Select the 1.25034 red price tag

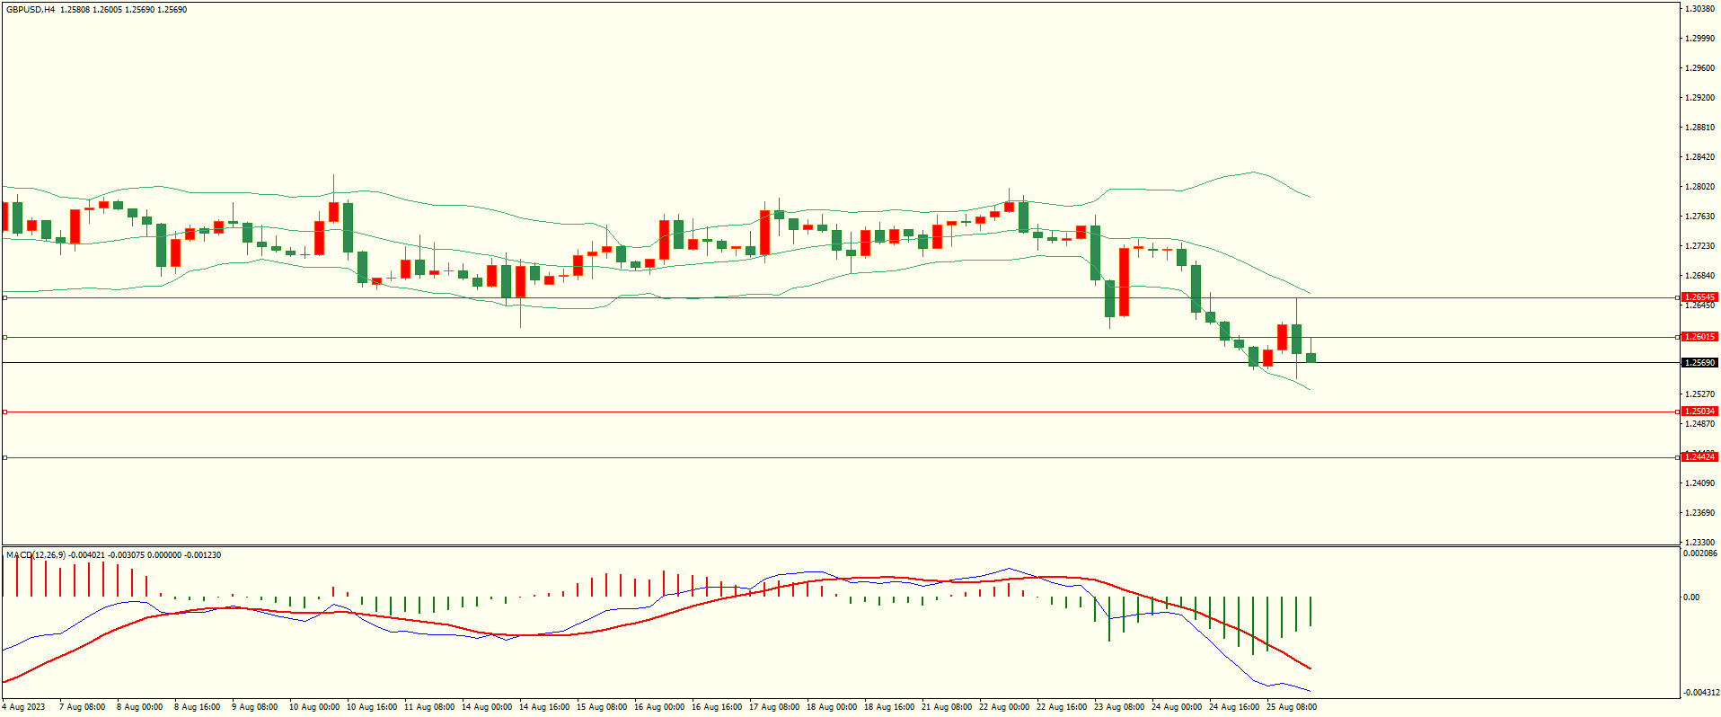(1699, 412)
